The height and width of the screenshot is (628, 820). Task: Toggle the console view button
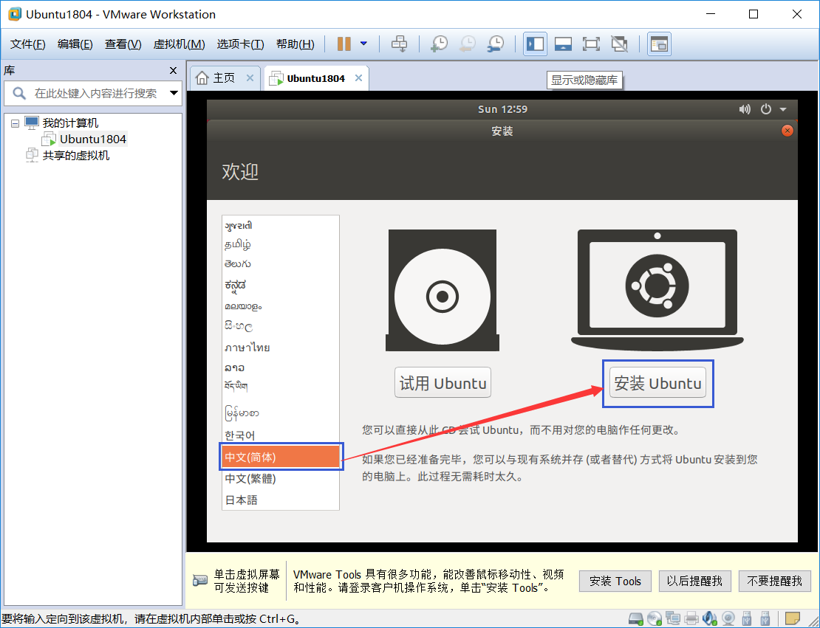point(660,44)
